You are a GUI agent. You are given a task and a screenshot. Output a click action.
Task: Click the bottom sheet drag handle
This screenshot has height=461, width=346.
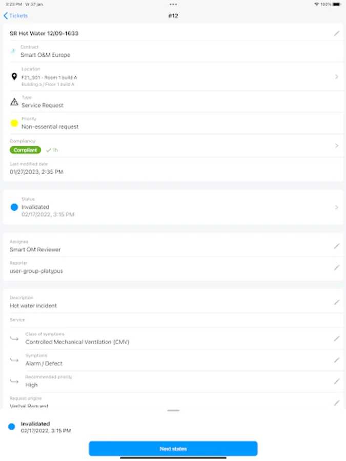click(x=173, y=410)
